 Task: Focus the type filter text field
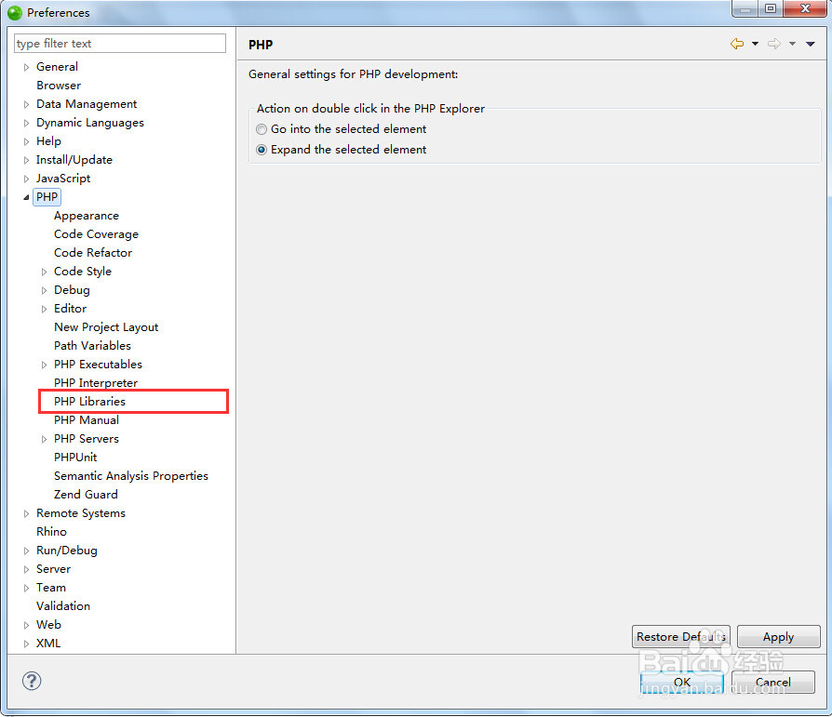[120, 44]
